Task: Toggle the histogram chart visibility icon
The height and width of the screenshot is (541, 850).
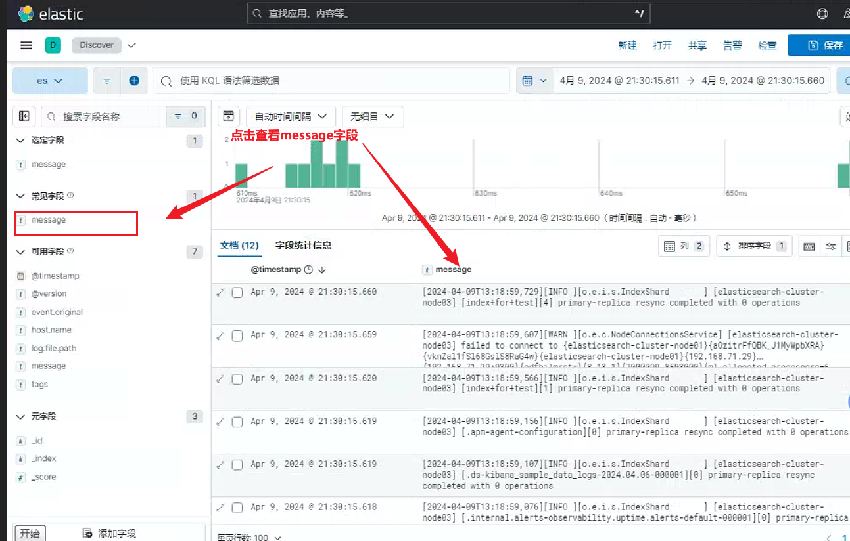Action: point(228,116)
